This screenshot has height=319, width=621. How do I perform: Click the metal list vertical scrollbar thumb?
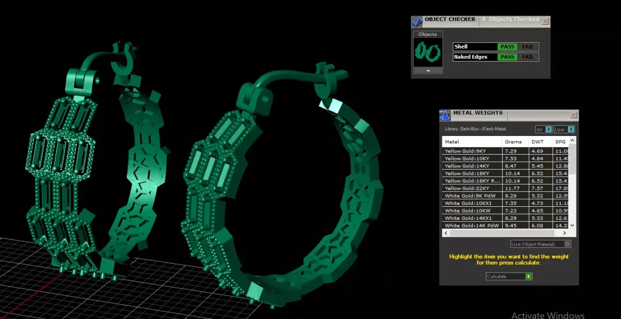(572, 159)
